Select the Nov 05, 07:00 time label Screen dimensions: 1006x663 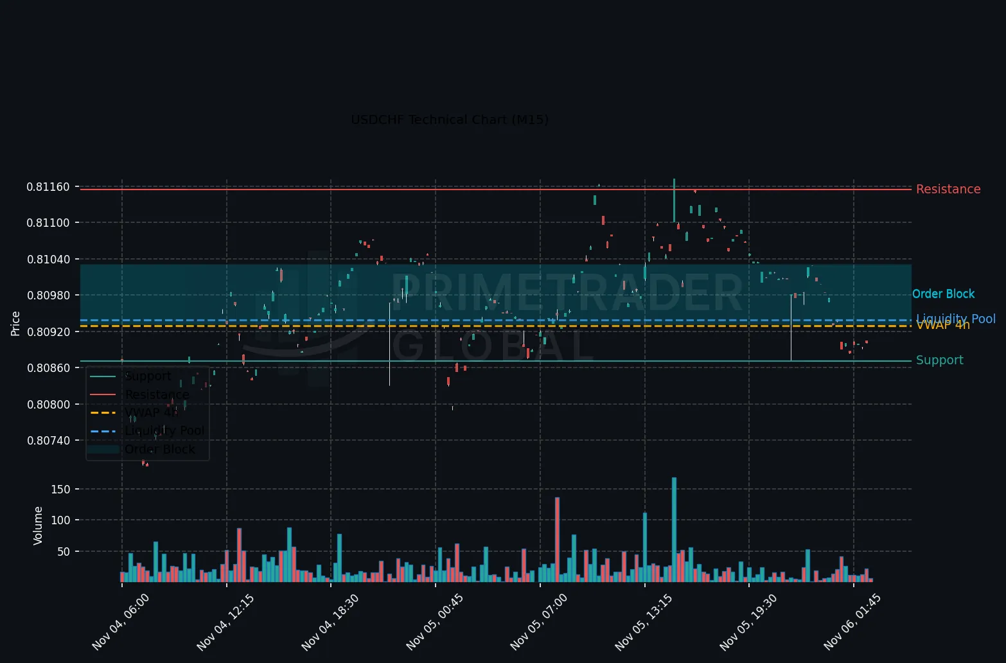539,622
